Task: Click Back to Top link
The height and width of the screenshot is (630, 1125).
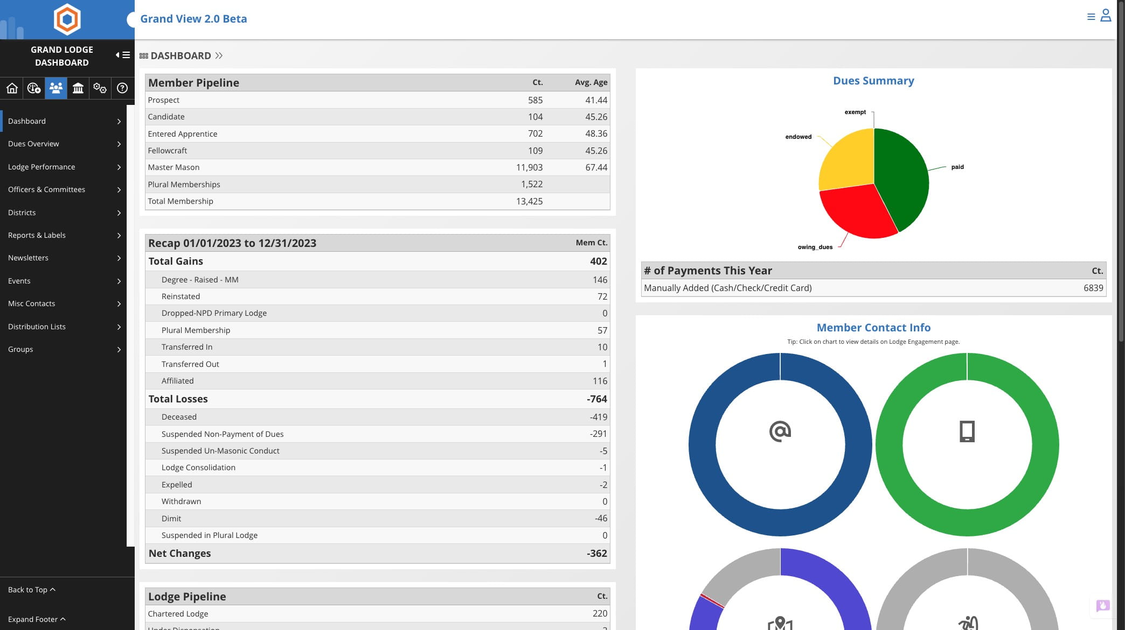Action: pos(32,590)
